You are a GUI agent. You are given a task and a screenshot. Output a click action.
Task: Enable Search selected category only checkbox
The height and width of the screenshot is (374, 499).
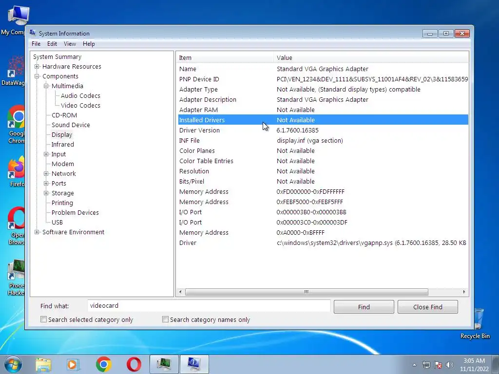coord(43,319)
